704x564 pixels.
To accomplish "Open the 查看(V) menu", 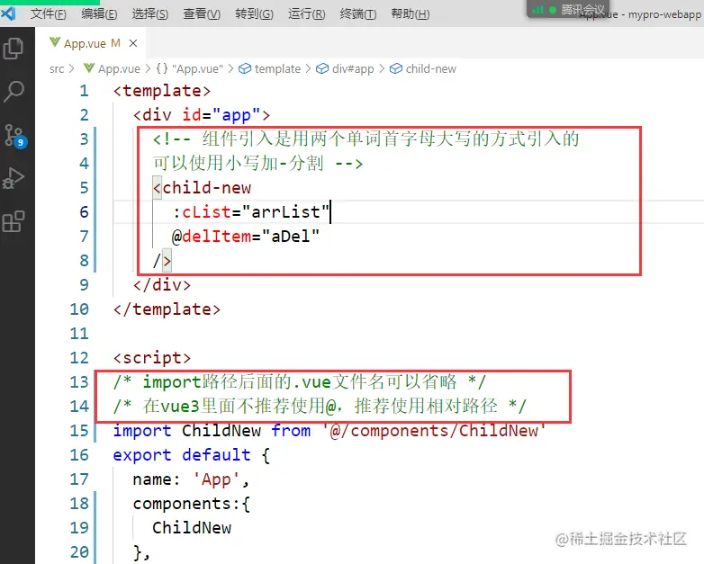I will [202, 13].
